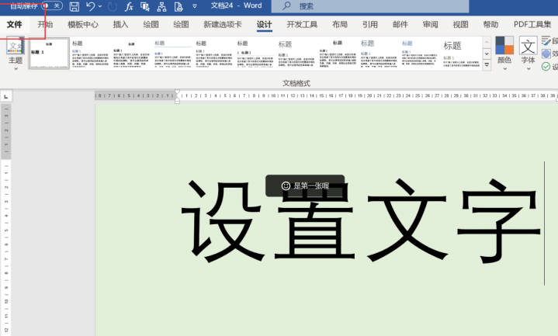Switch to the 插入 tab
558x336 pixels.
click(x=120, y=24)
